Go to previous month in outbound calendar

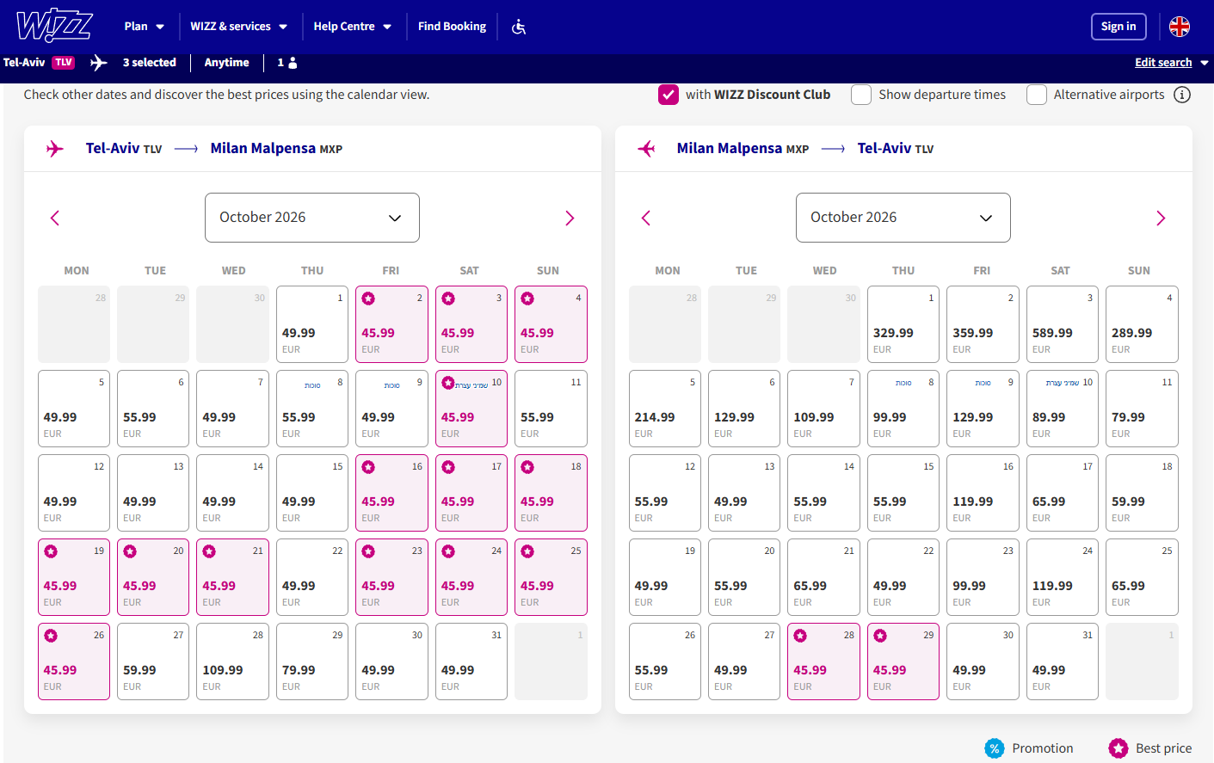click(55, 218)
